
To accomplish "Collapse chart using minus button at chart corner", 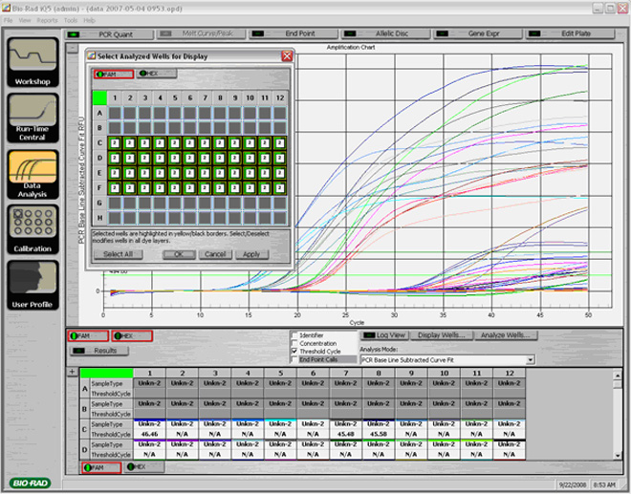I will tap(72, 49).
